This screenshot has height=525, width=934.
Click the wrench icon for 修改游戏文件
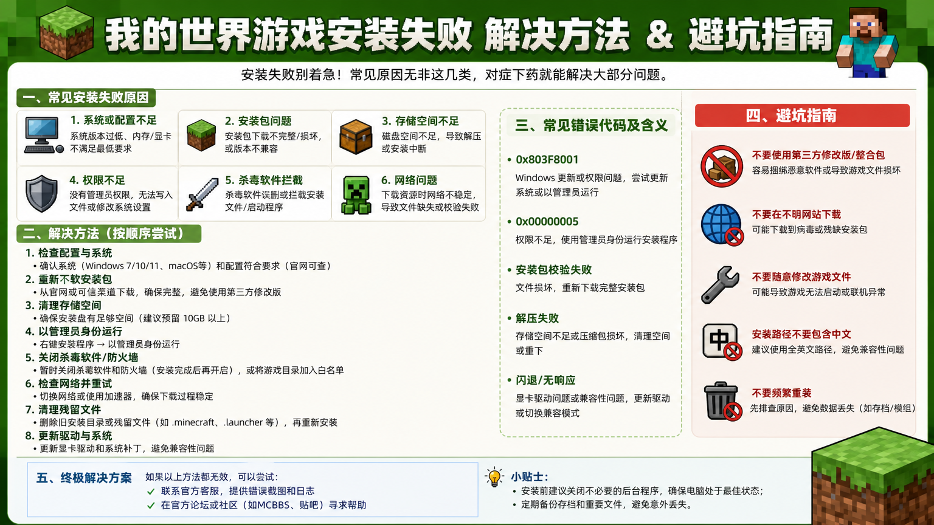[720, 284]
